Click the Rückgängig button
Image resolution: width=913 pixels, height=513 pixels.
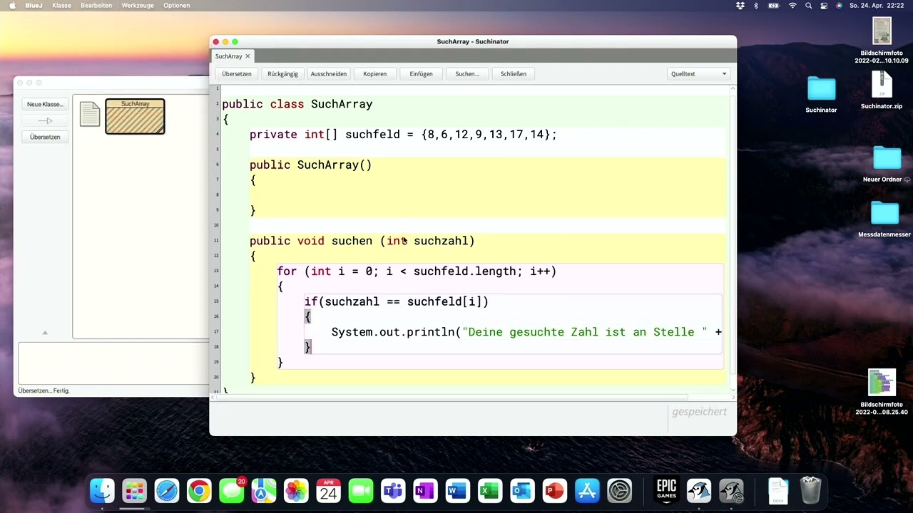click(282, 73)
